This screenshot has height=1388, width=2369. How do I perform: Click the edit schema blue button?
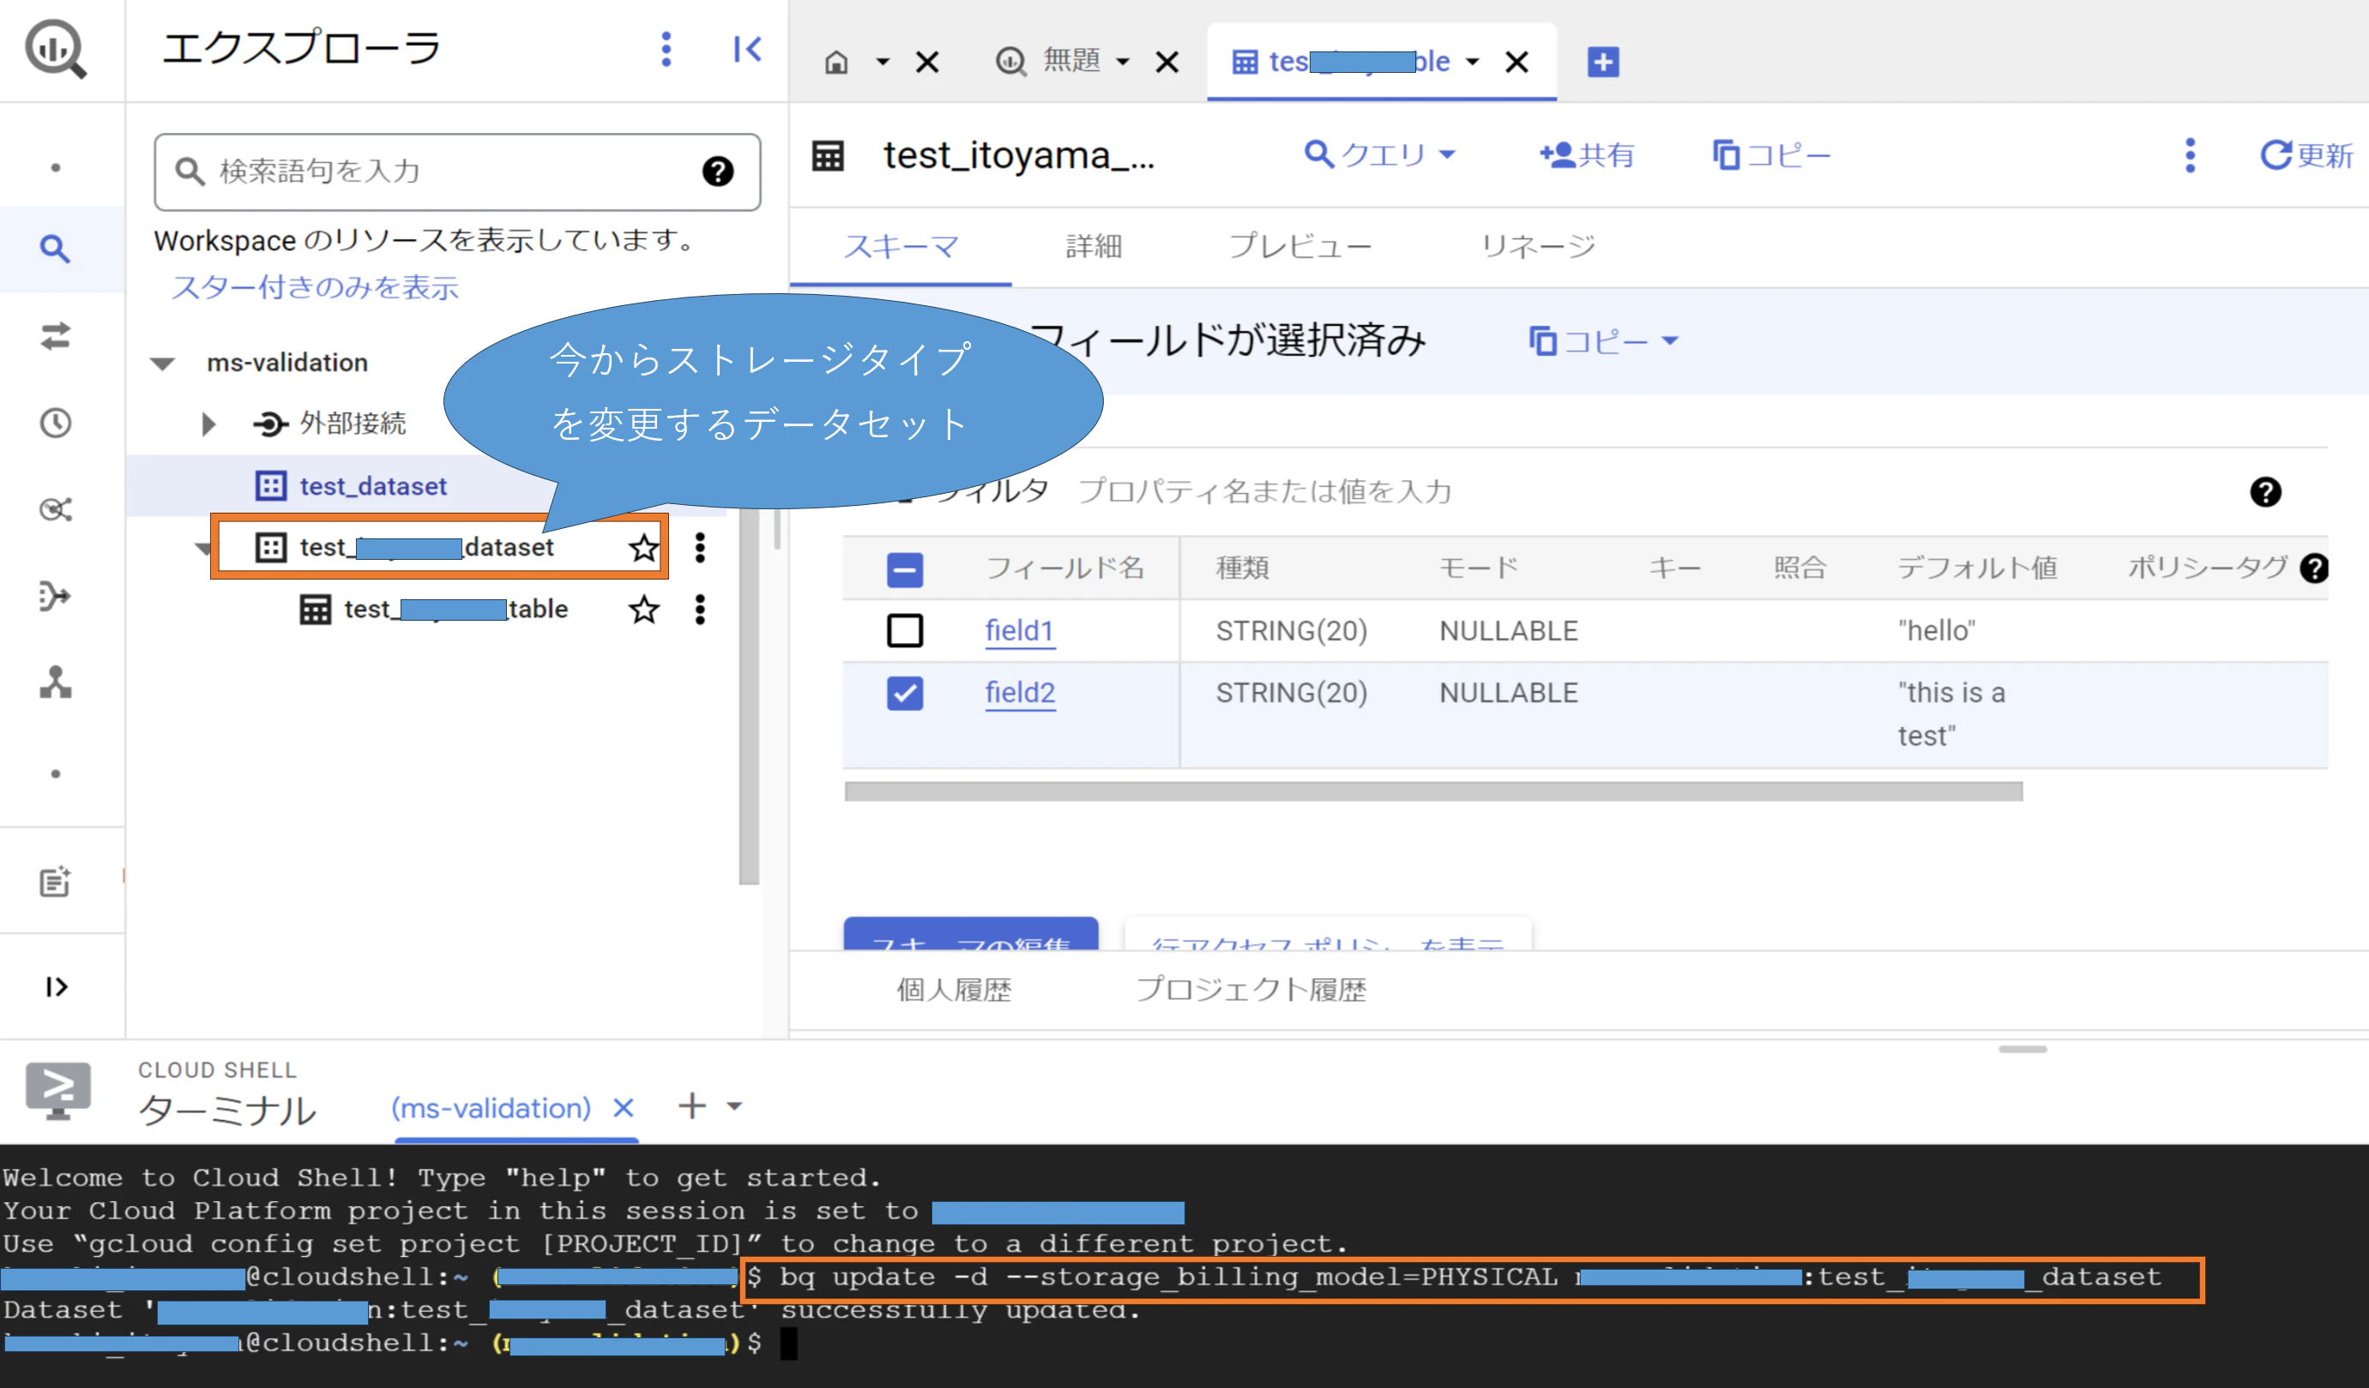[970, 934]
